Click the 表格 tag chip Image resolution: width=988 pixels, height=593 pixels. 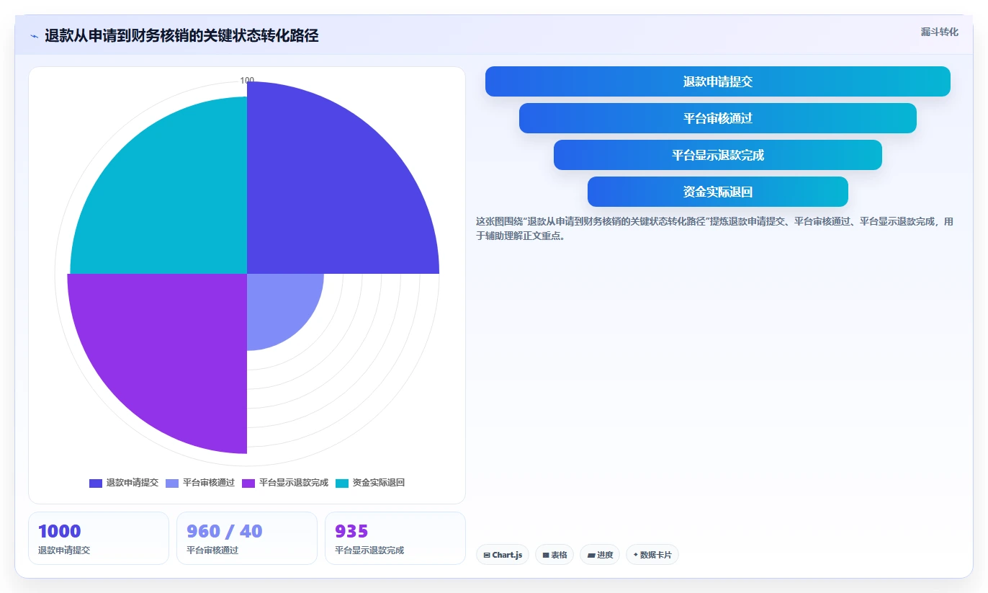coord(554,555)
